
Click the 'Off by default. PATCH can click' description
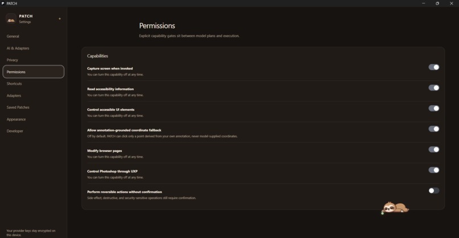[x=162, y=136]
